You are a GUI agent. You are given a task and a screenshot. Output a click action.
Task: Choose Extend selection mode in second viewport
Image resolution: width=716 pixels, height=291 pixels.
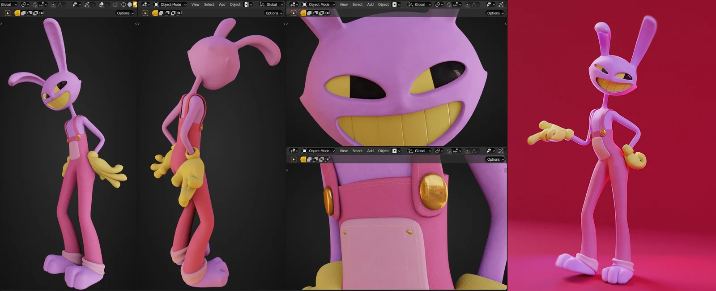161,13
